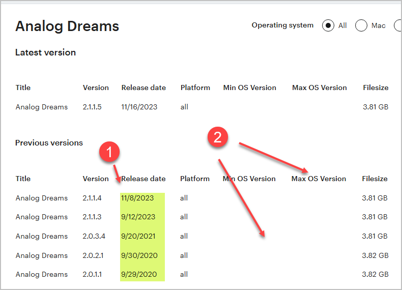Click Analog Dreams title in 2.0.3.4 row
402x290 pixels.
click(42, 236)
